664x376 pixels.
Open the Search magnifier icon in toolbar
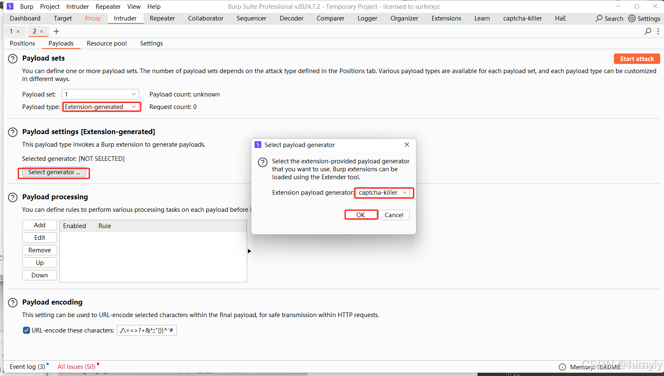[599, 18]
